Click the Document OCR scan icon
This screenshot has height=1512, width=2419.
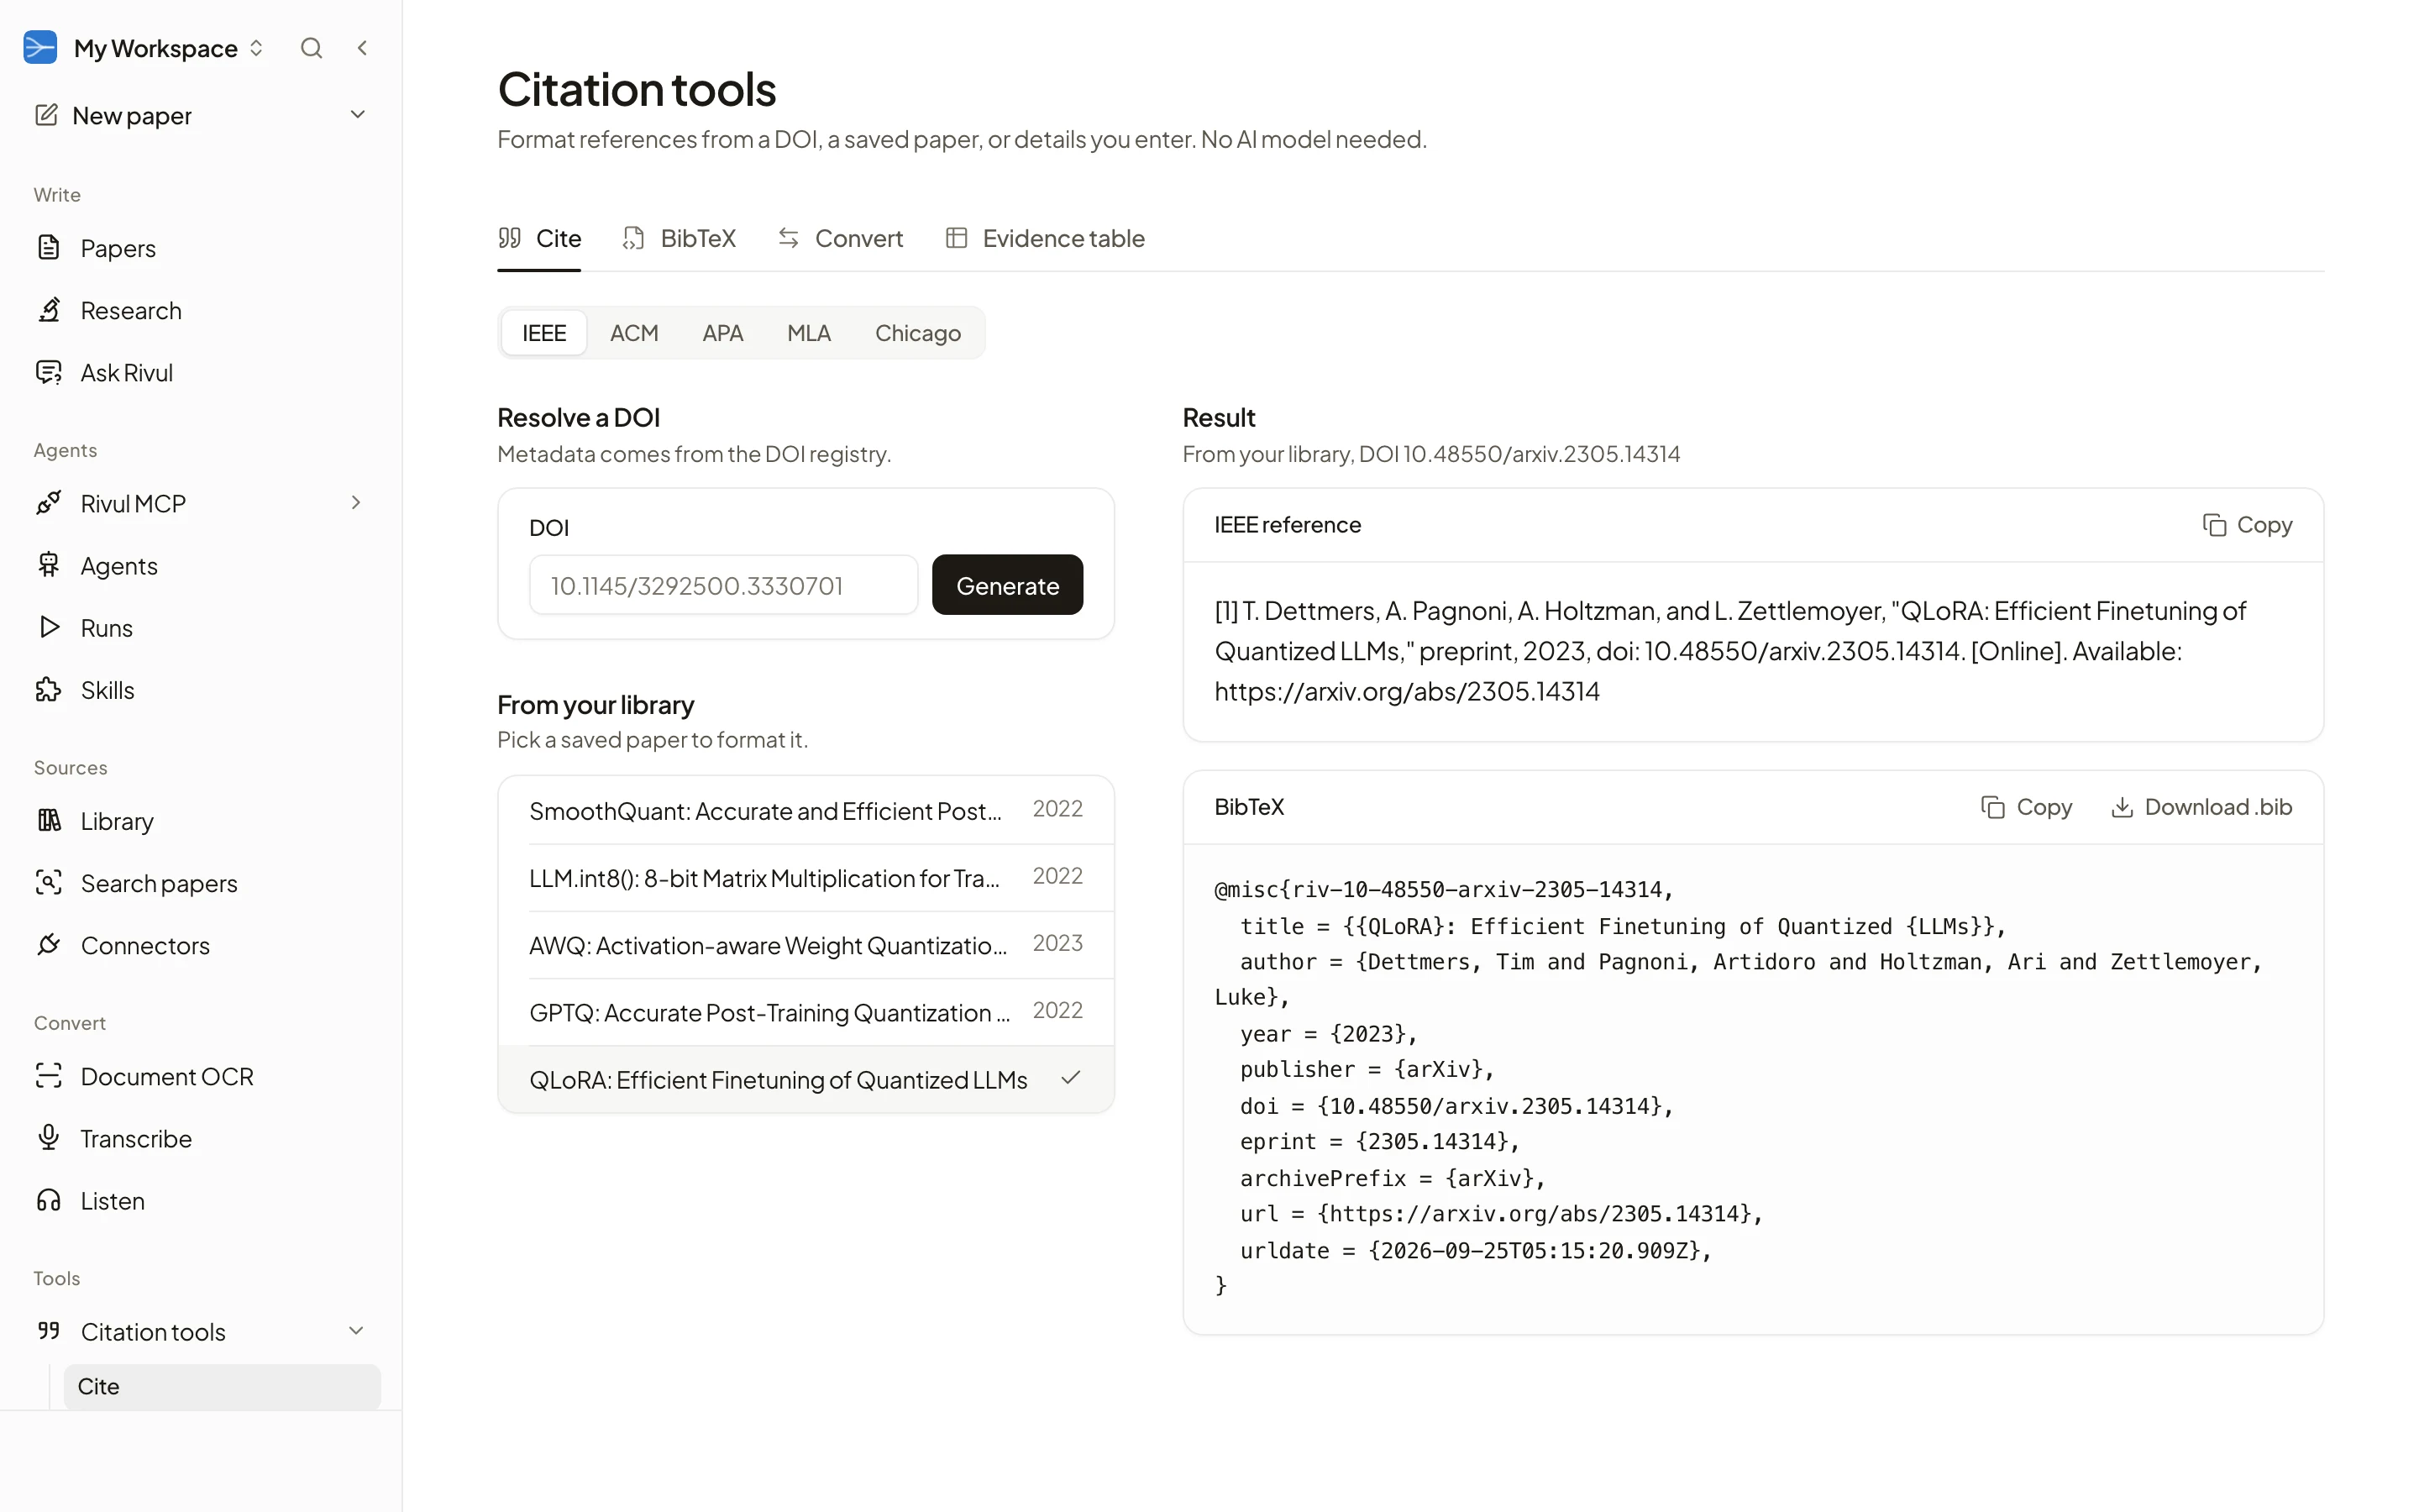point(49,1075)
